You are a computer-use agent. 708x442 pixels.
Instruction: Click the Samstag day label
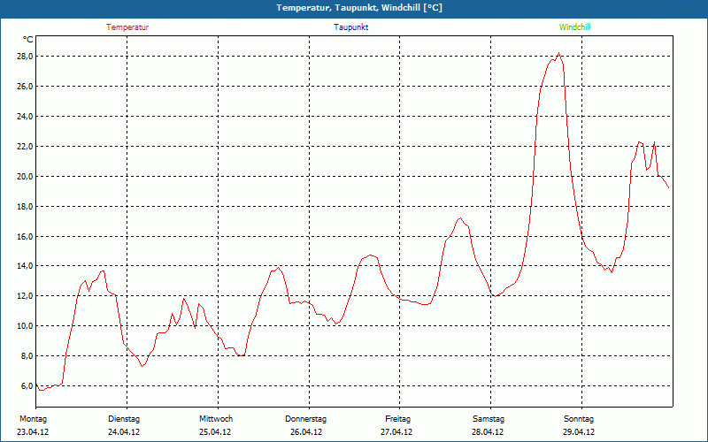489,419
